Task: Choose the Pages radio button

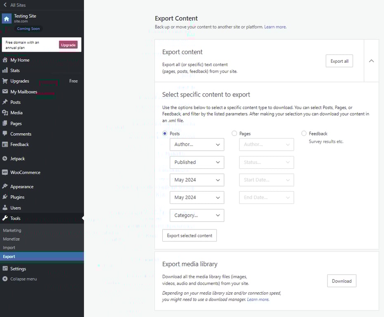Action: 235,133
